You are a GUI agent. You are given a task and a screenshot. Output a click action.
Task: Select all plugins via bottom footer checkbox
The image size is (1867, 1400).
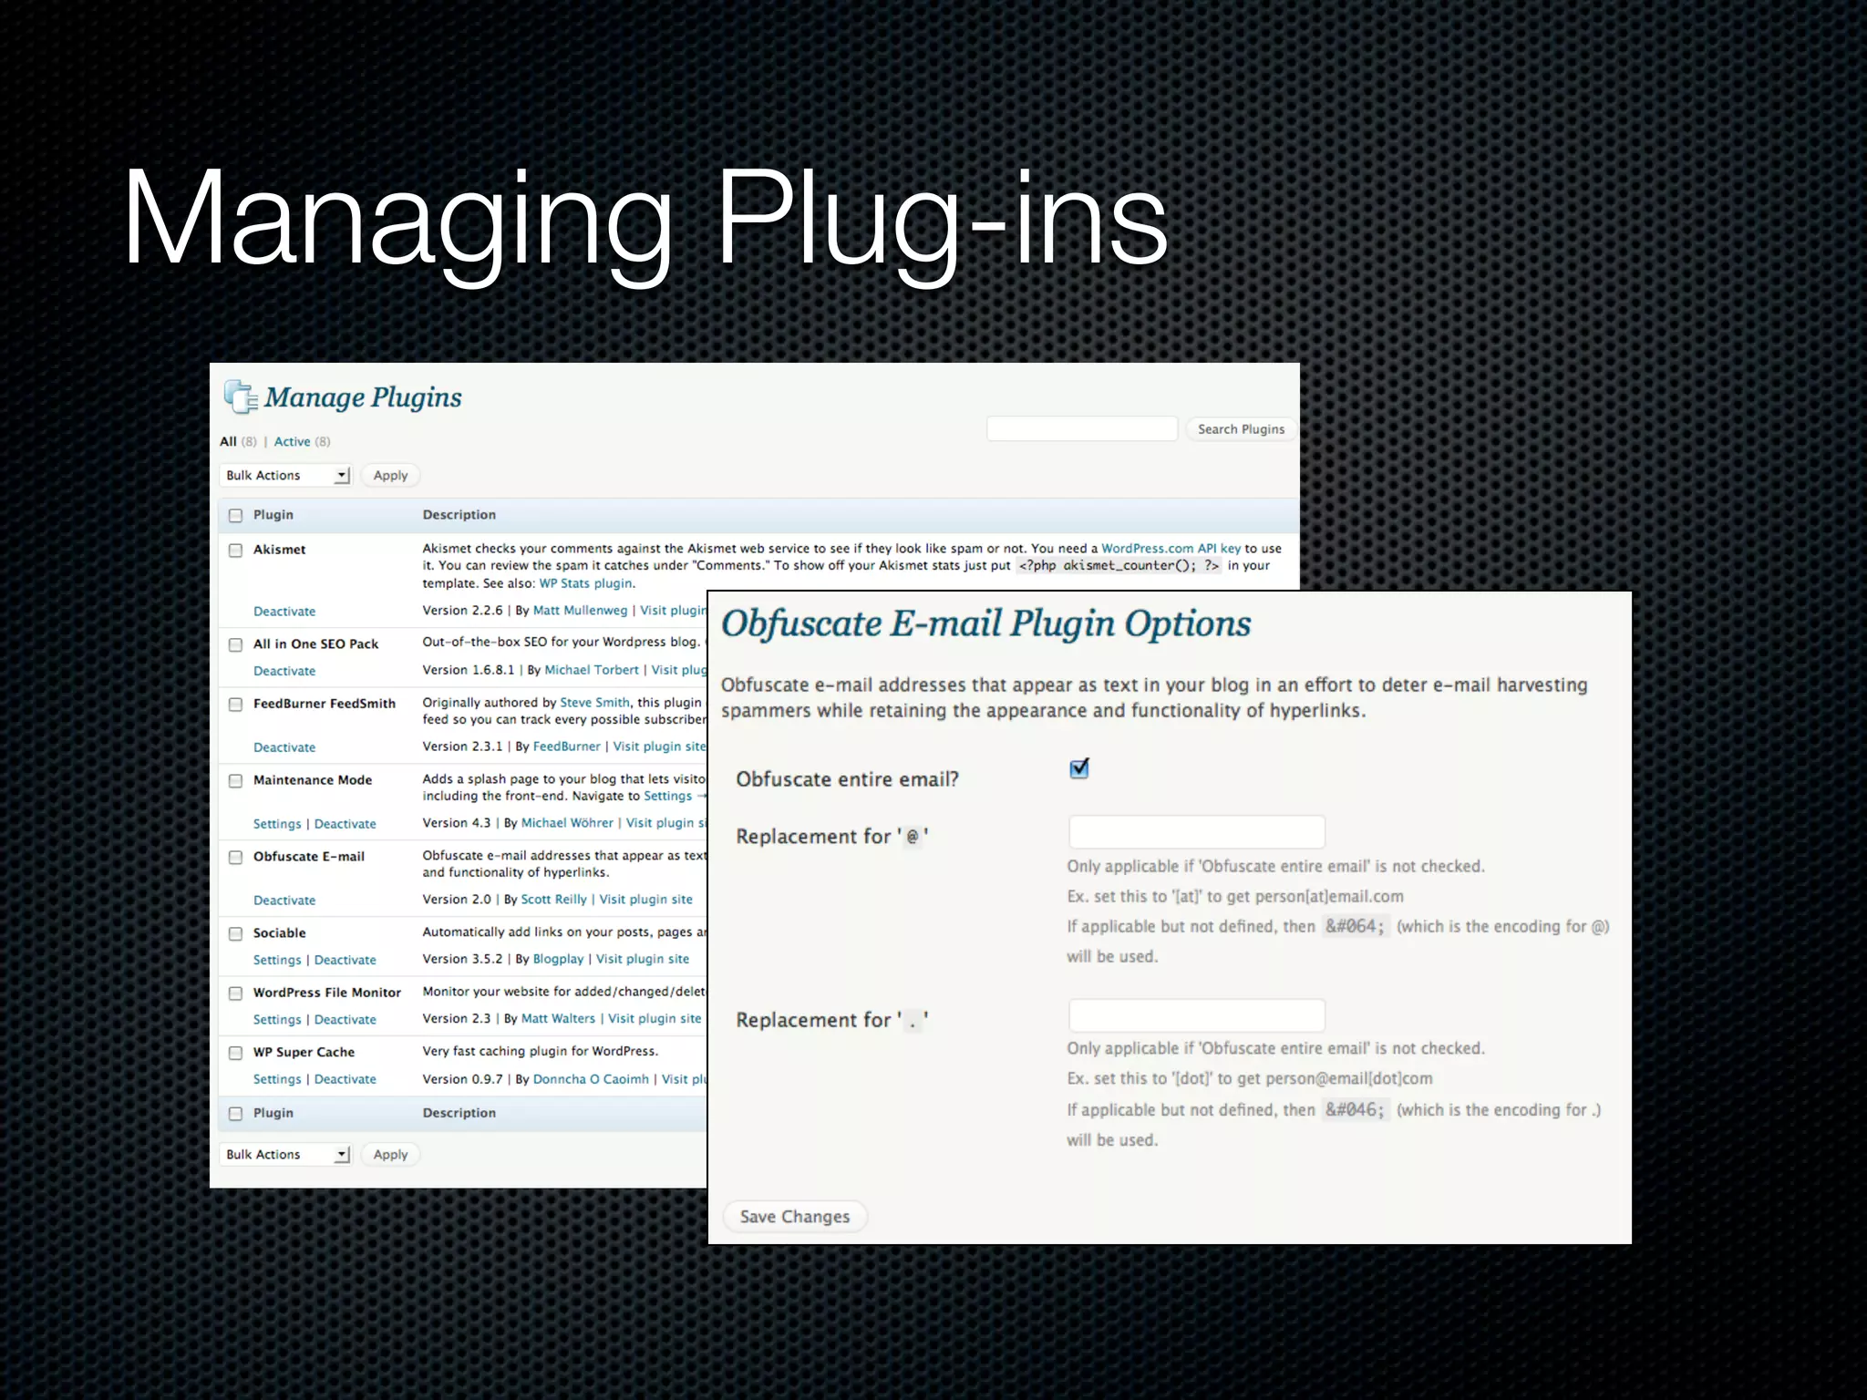pyautogui.click(x=235, y=1114)
